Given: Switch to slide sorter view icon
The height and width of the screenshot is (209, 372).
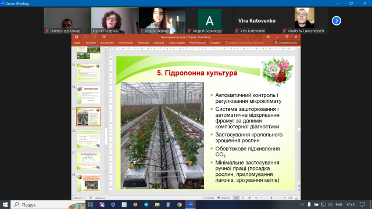Looking at the screenshot, I should (x=243, y=198).
